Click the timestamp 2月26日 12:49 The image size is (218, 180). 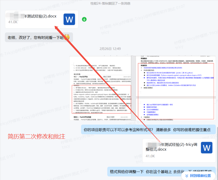[x=110, y=49]
